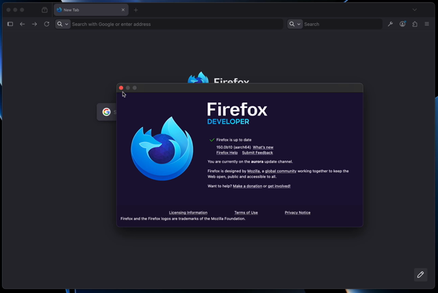Open the What's new link
Viewport: 438px width, 293px height.
(263, 148)
